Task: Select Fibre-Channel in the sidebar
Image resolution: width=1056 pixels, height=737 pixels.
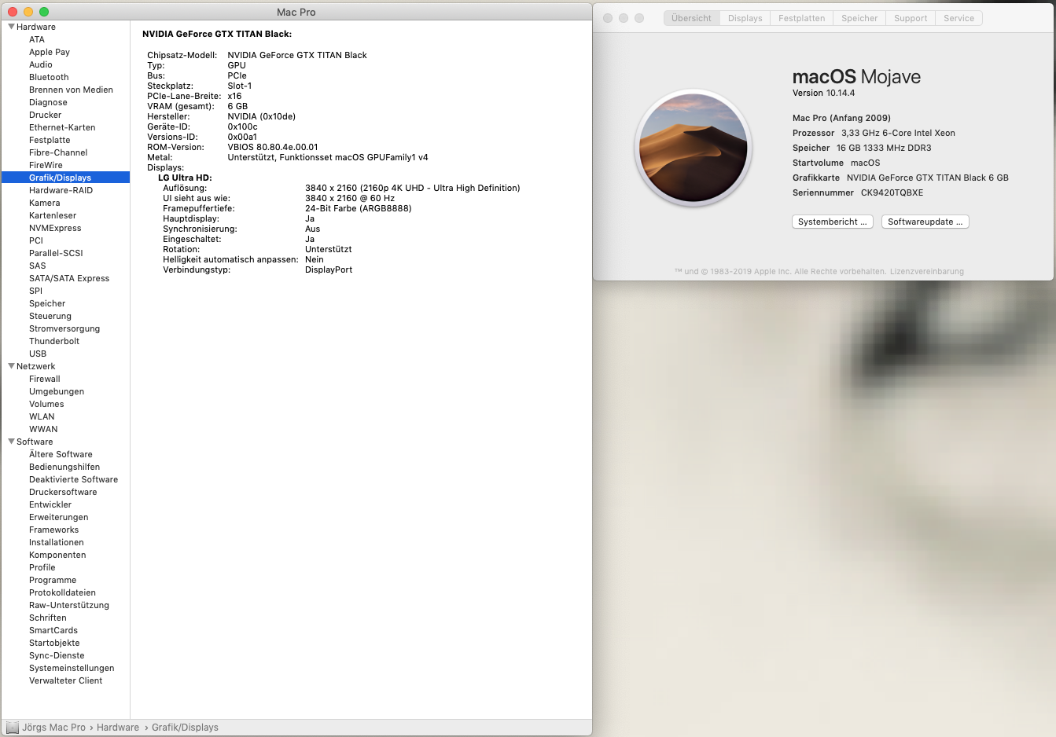Action: pos(58,152)
